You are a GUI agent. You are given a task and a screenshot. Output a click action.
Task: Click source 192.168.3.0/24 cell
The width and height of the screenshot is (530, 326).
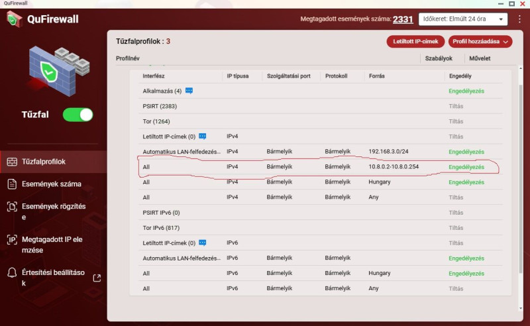(x=388, y=152)
